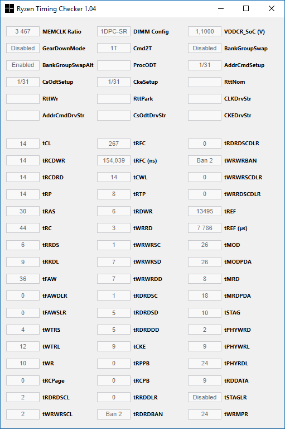Click the tSTAGLR Disabled field
Image resolution: width=285 pixels, height=429 pixels.
pos(205,397)
